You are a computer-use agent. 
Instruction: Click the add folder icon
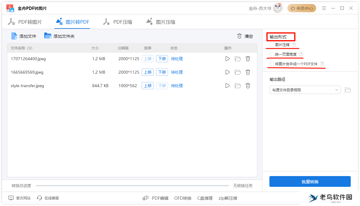click(x=48, y=36)
